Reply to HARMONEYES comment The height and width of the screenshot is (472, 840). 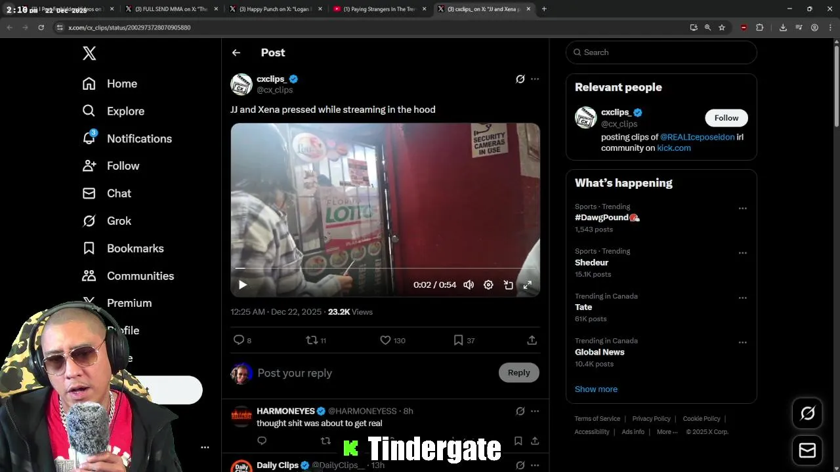(x=262, y=441)
